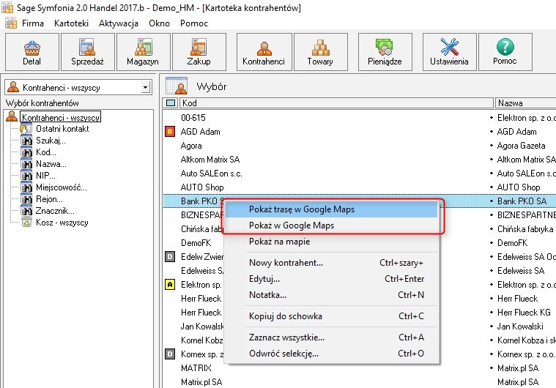Click Edelweiss SA name cell
The image size is (556, 388).
click(x=521, y=271)
